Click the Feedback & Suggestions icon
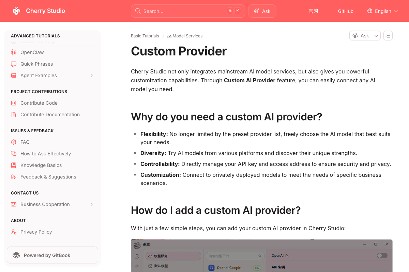This screenshot has height=272, width=409. click(14, 177)
